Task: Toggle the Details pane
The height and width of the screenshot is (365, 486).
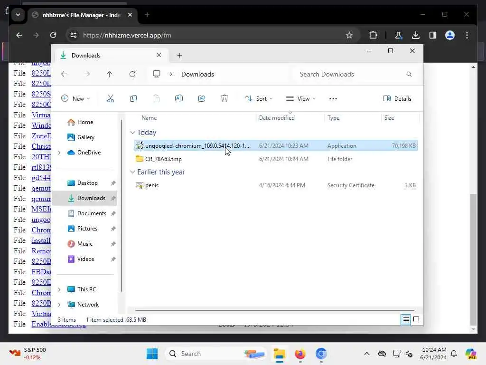Action: tap(397, 99)
